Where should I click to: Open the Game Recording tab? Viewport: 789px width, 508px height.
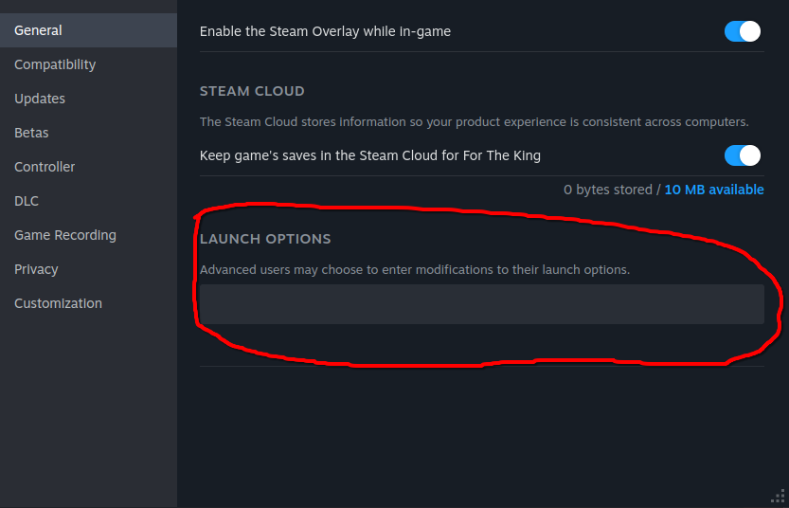pyautogui.click(x=65, y=235)
